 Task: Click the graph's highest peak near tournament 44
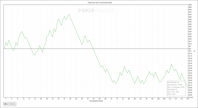coord(69,14)
